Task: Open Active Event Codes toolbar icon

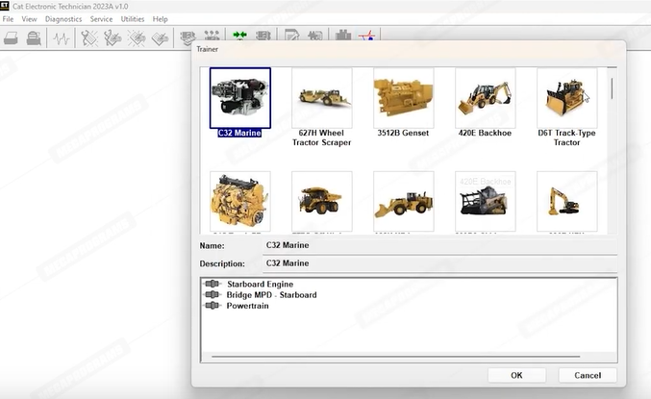Action: (x=137, y=38)
